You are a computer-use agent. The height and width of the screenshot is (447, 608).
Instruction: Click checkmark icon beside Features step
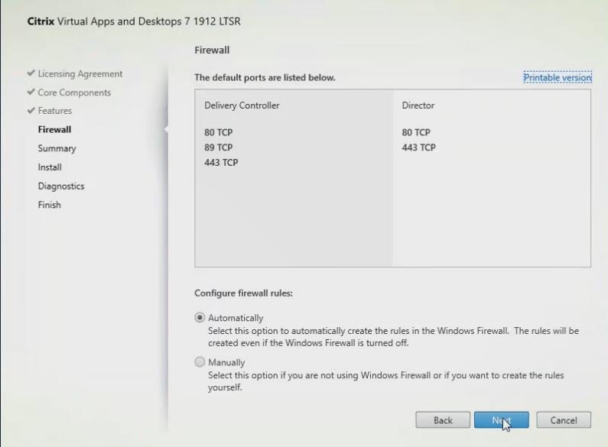(31, 111)
